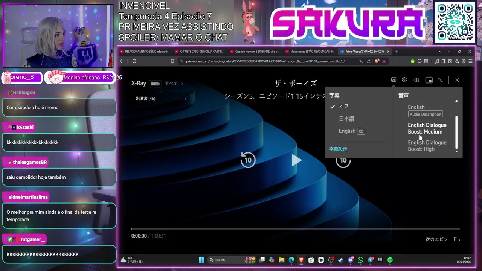Image resolution: width=482 pixels, height=271 pixels.
Task: Open WhatsApp from taskbar
Action: point(361,260)
